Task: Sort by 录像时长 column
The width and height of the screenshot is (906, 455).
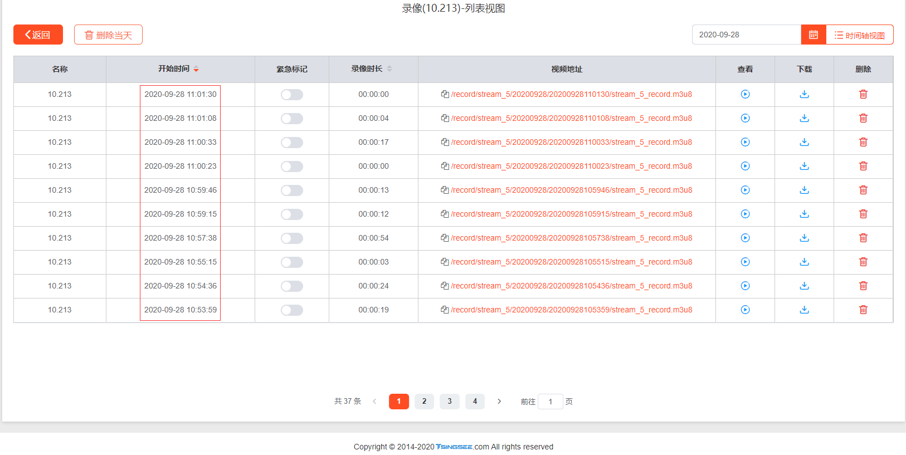Action: pyautogui.click(x=389, y=69)
